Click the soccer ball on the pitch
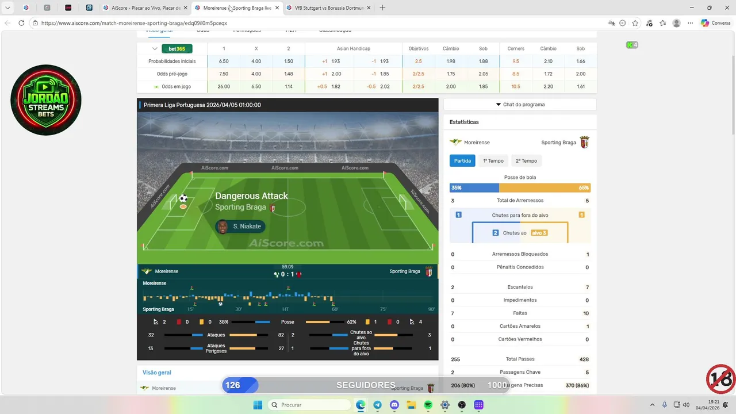Image resolution: width=736 pixels, height=414 pixels. point(183,198)
